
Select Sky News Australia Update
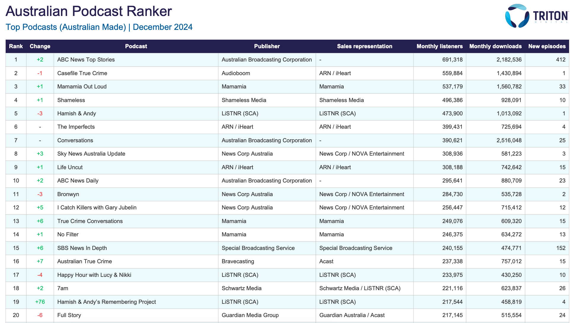point(91,154)
